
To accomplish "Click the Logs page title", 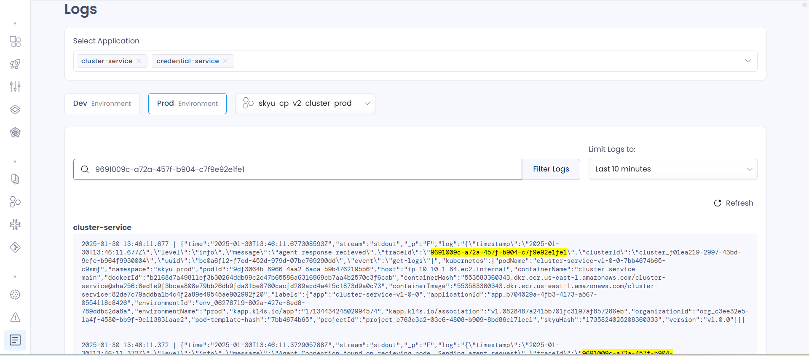I will pyautogui.click(x=80, y=9).
